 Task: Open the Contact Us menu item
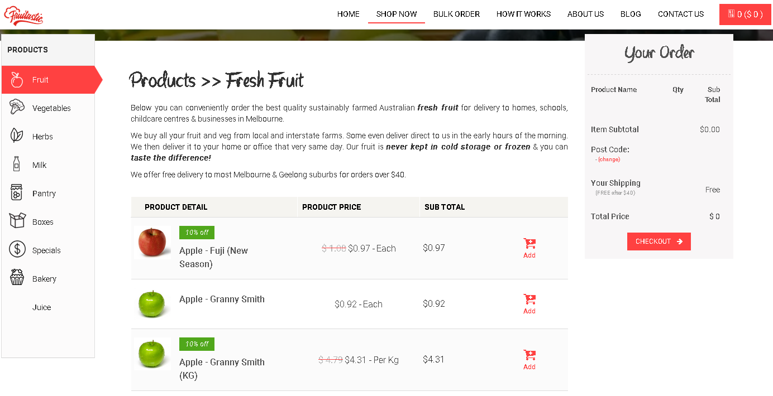click(x=680, y=14)
